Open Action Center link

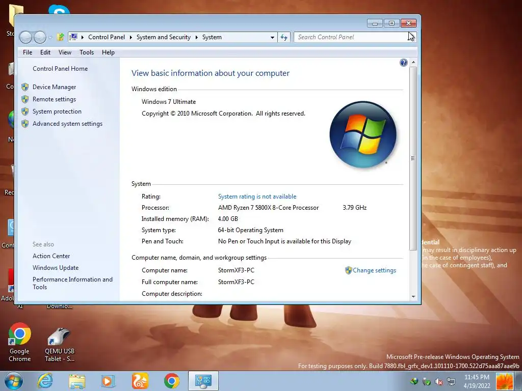coord(51,256)
